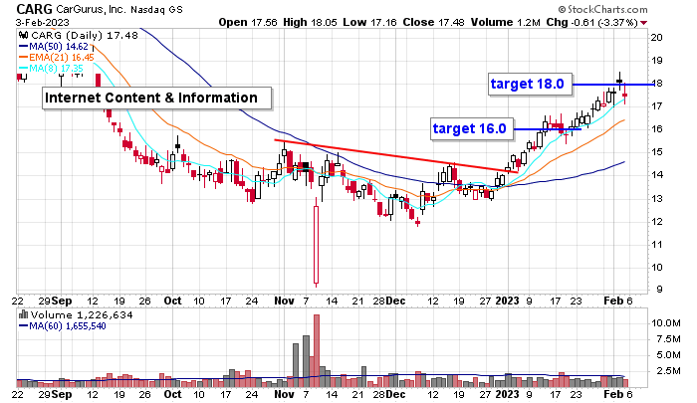The image size is (697, 403).
Task: Click the 15 price axis label
Action: [656, 152]
